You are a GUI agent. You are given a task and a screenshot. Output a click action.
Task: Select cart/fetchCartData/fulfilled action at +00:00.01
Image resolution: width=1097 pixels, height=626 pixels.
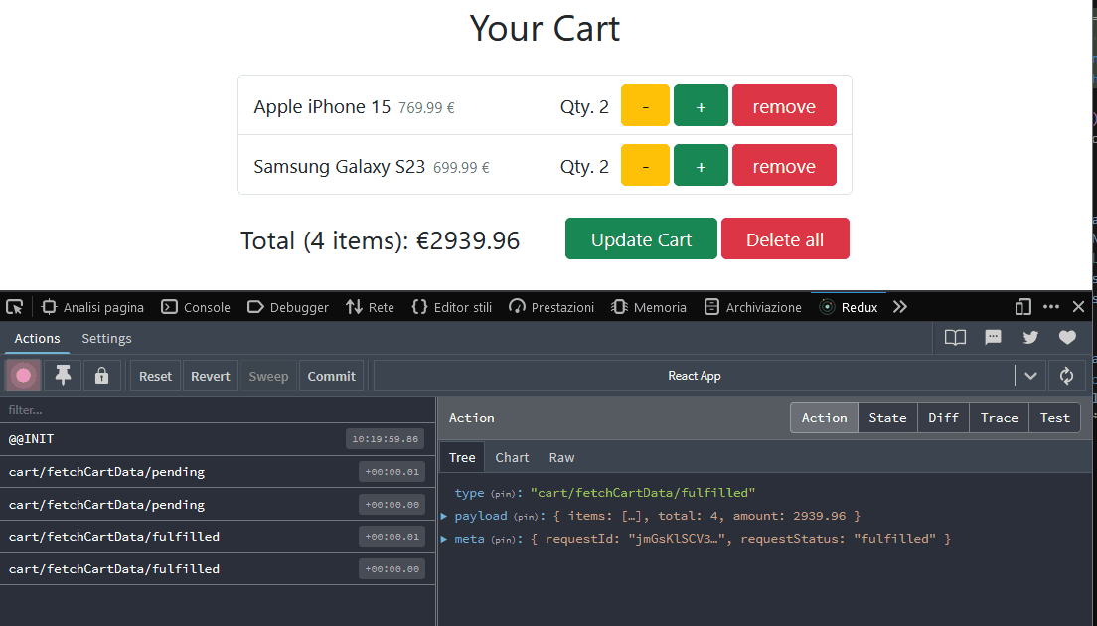tap(218, 537)
